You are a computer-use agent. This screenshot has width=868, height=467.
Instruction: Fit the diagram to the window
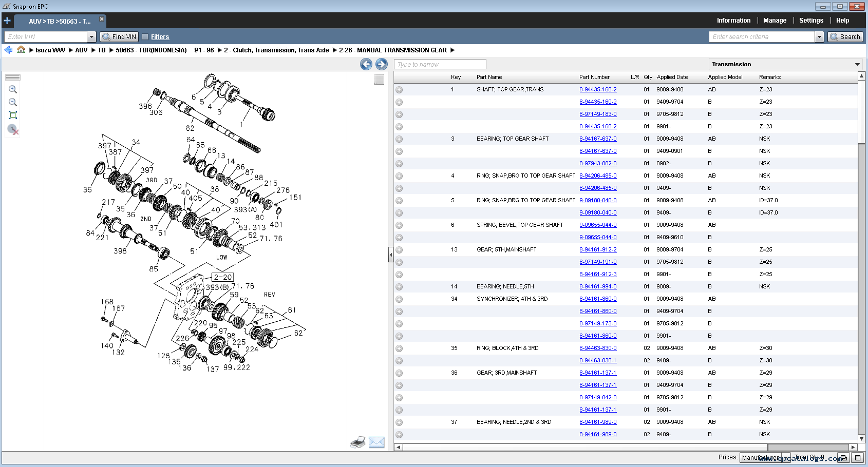[13, 115]
